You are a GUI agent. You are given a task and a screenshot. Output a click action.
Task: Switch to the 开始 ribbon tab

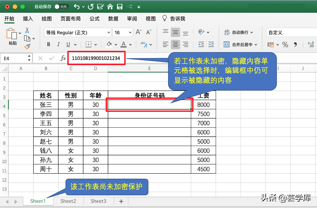(9, 19)
